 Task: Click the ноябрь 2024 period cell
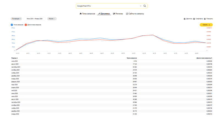pyautogui.click(x=15, y=73)
